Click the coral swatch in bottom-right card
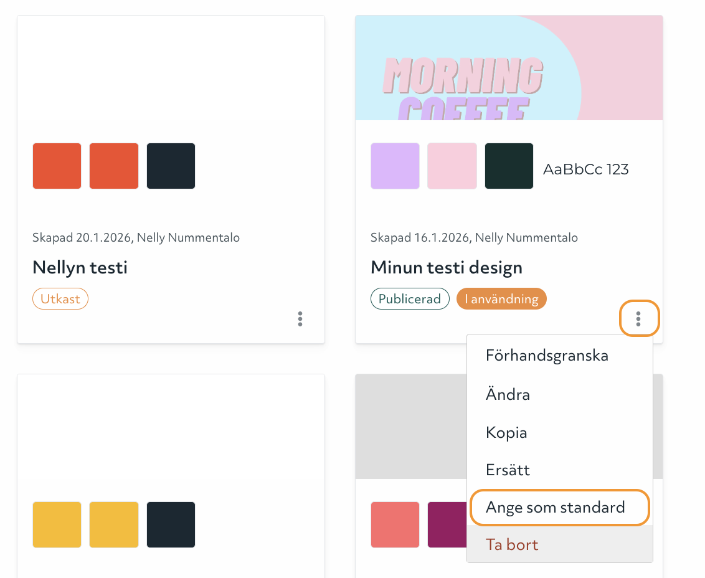 (395, 524)
